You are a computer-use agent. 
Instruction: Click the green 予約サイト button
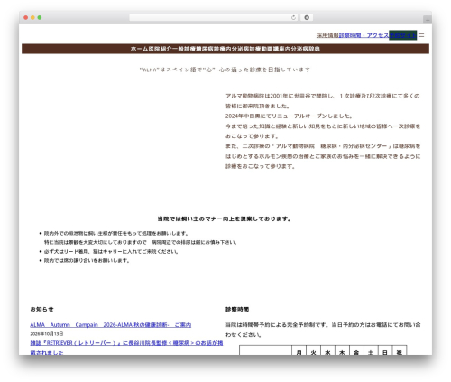pos(403,35)
